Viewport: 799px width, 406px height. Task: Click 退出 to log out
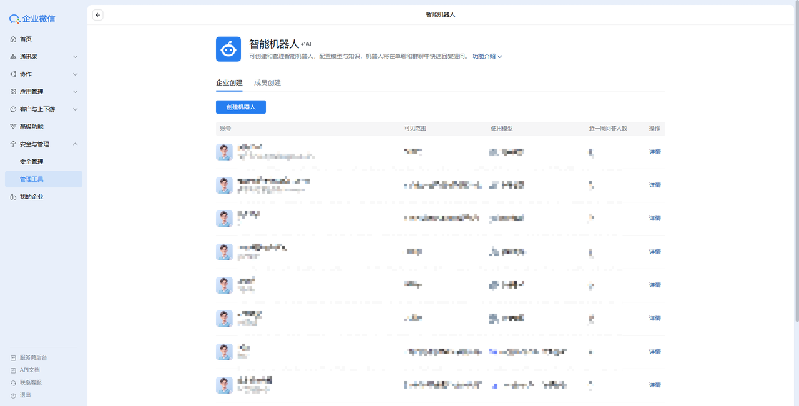coord(25,395)
